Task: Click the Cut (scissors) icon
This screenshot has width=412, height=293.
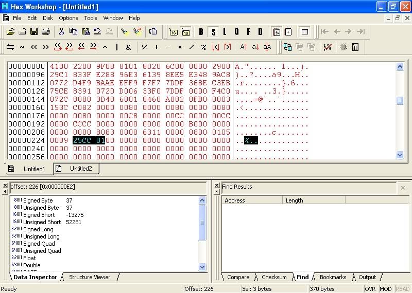Action: pyautogui.click(x=61, y=32)
